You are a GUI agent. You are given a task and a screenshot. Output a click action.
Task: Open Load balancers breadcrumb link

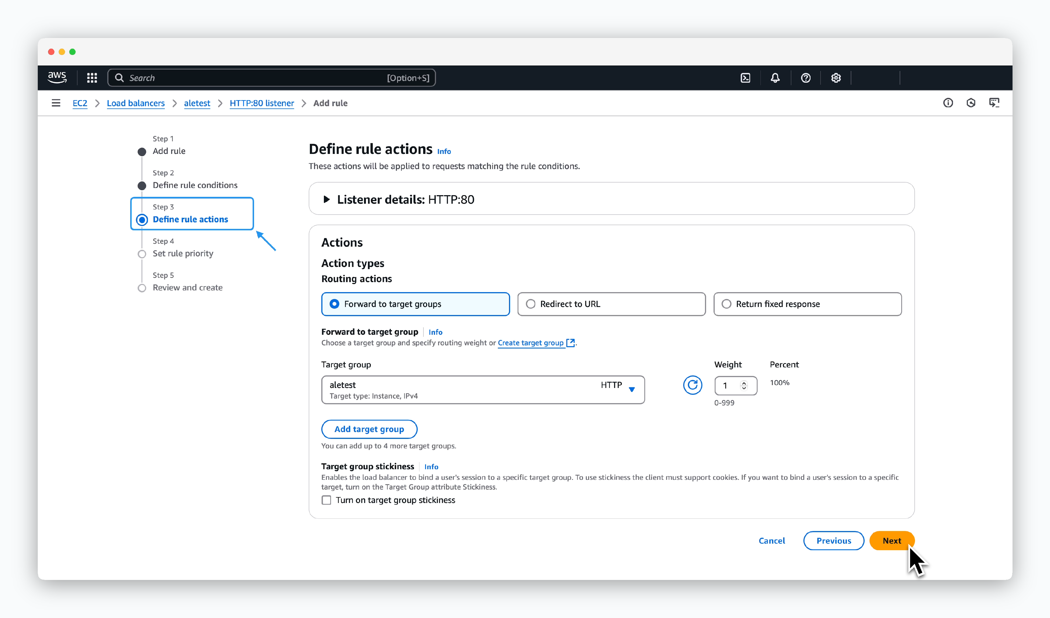[x=135, y=103]
